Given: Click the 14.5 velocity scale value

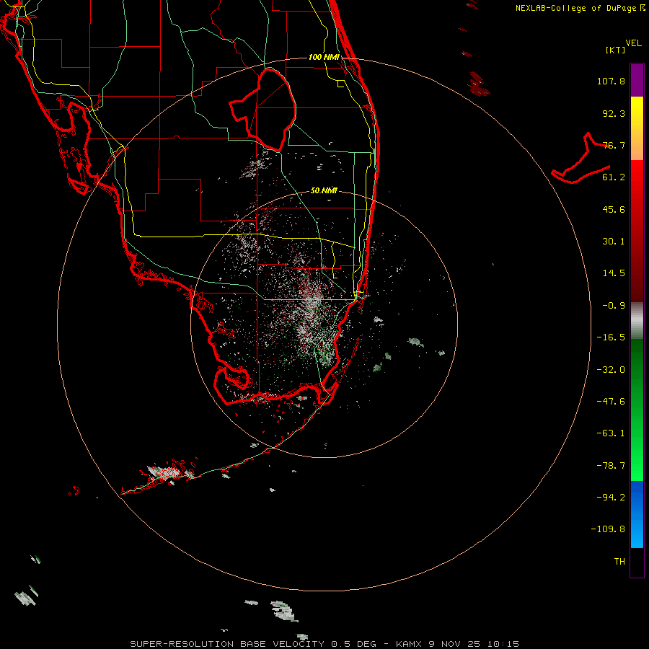Looking at the screenshot, I should 614,273.
